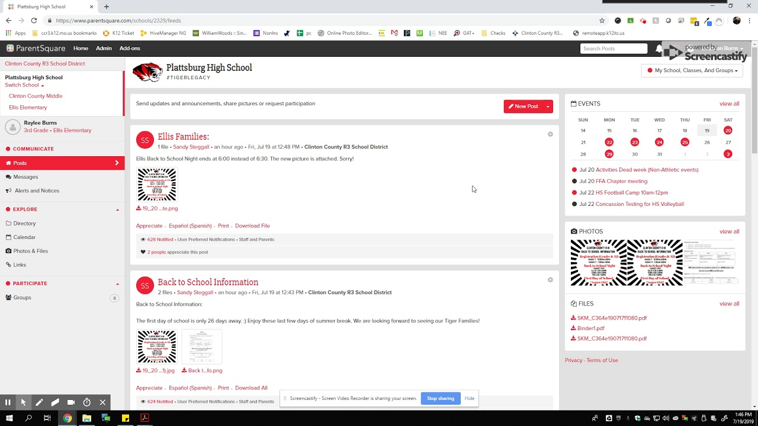This screenshot has width=758, height=426.
Task: Open Links in sidebar
Action: click(20, 265)
